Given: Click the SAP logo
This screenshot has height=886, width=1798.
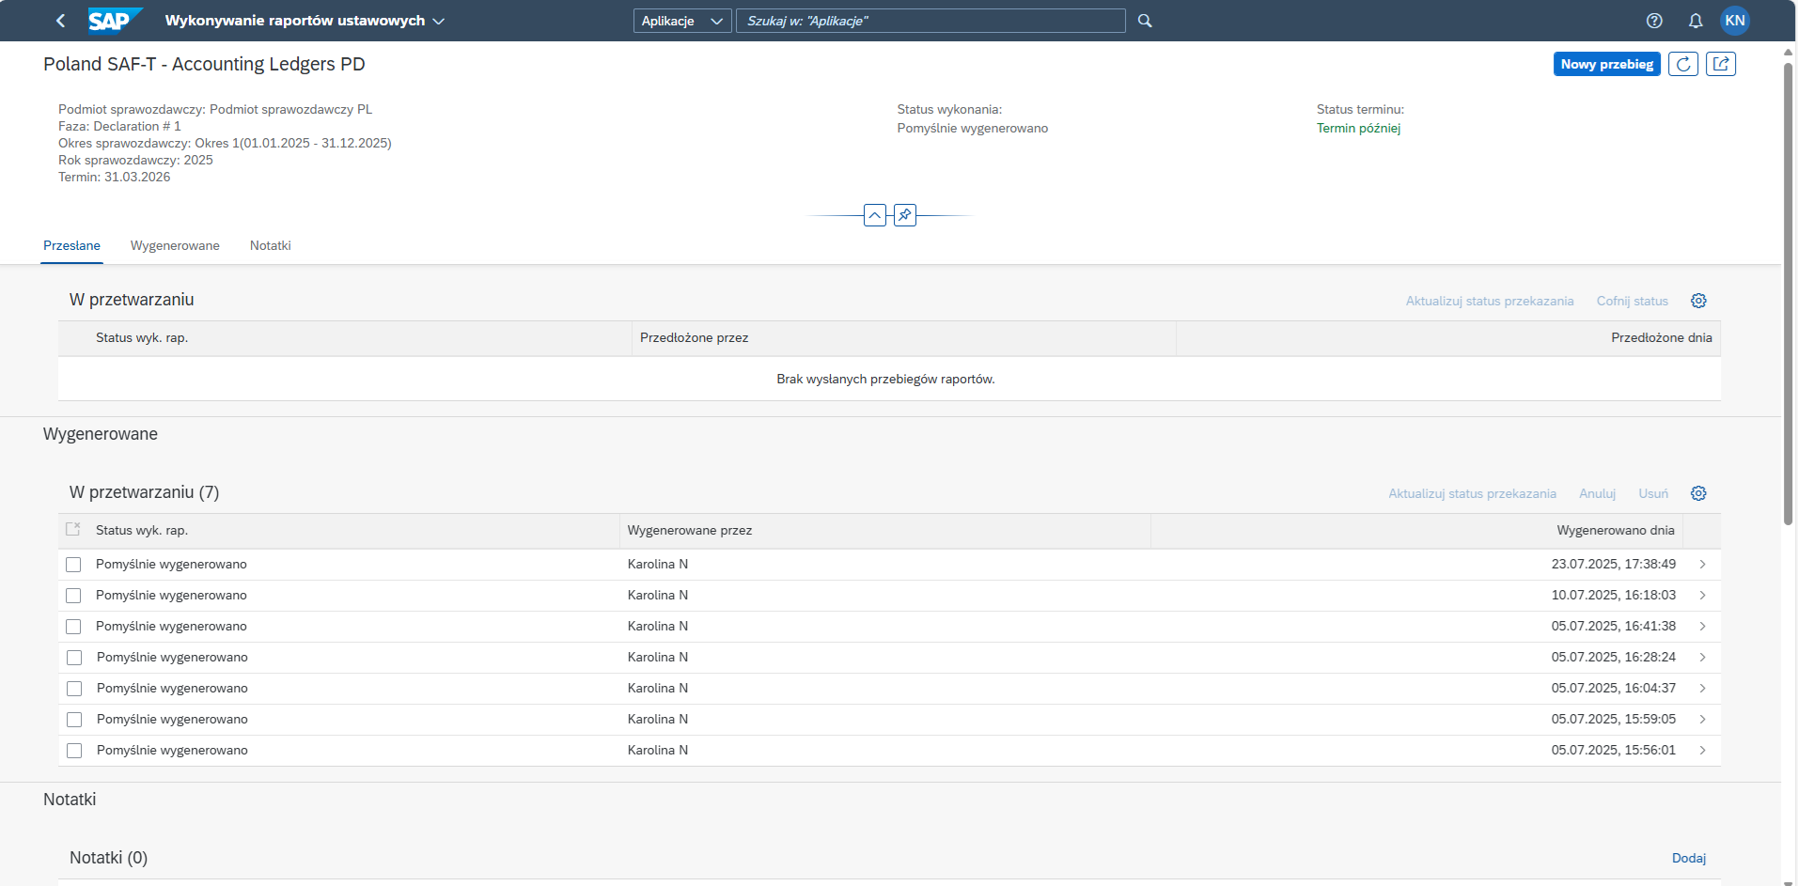Looking at the screenshot, I should tap(116, 20).
